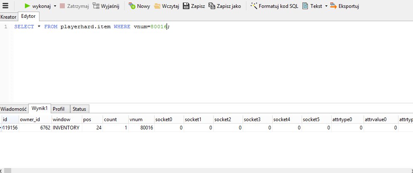This screenshot has height=173, width=413.
Task: Open the Status tab
Action: pyautogui.click(x=79, y=109)
